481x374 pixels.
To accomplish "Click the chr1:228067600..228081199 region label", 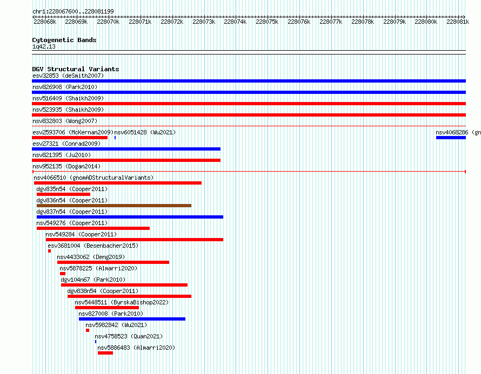I will coord(73,11).
